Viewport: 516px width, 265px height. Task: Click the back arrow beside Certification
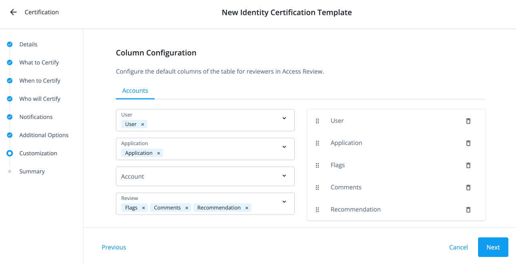(13, 12)
